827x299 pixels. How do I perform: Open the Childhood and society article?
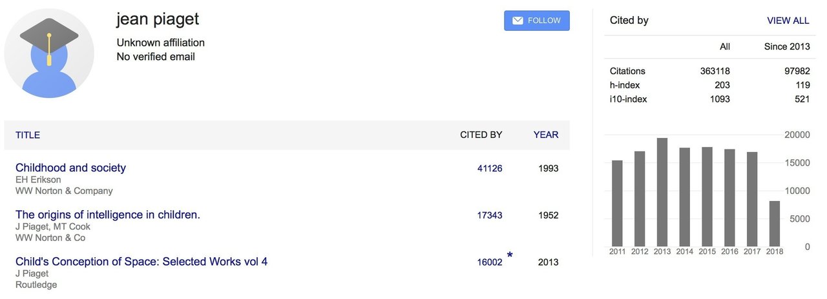point(70,168)
